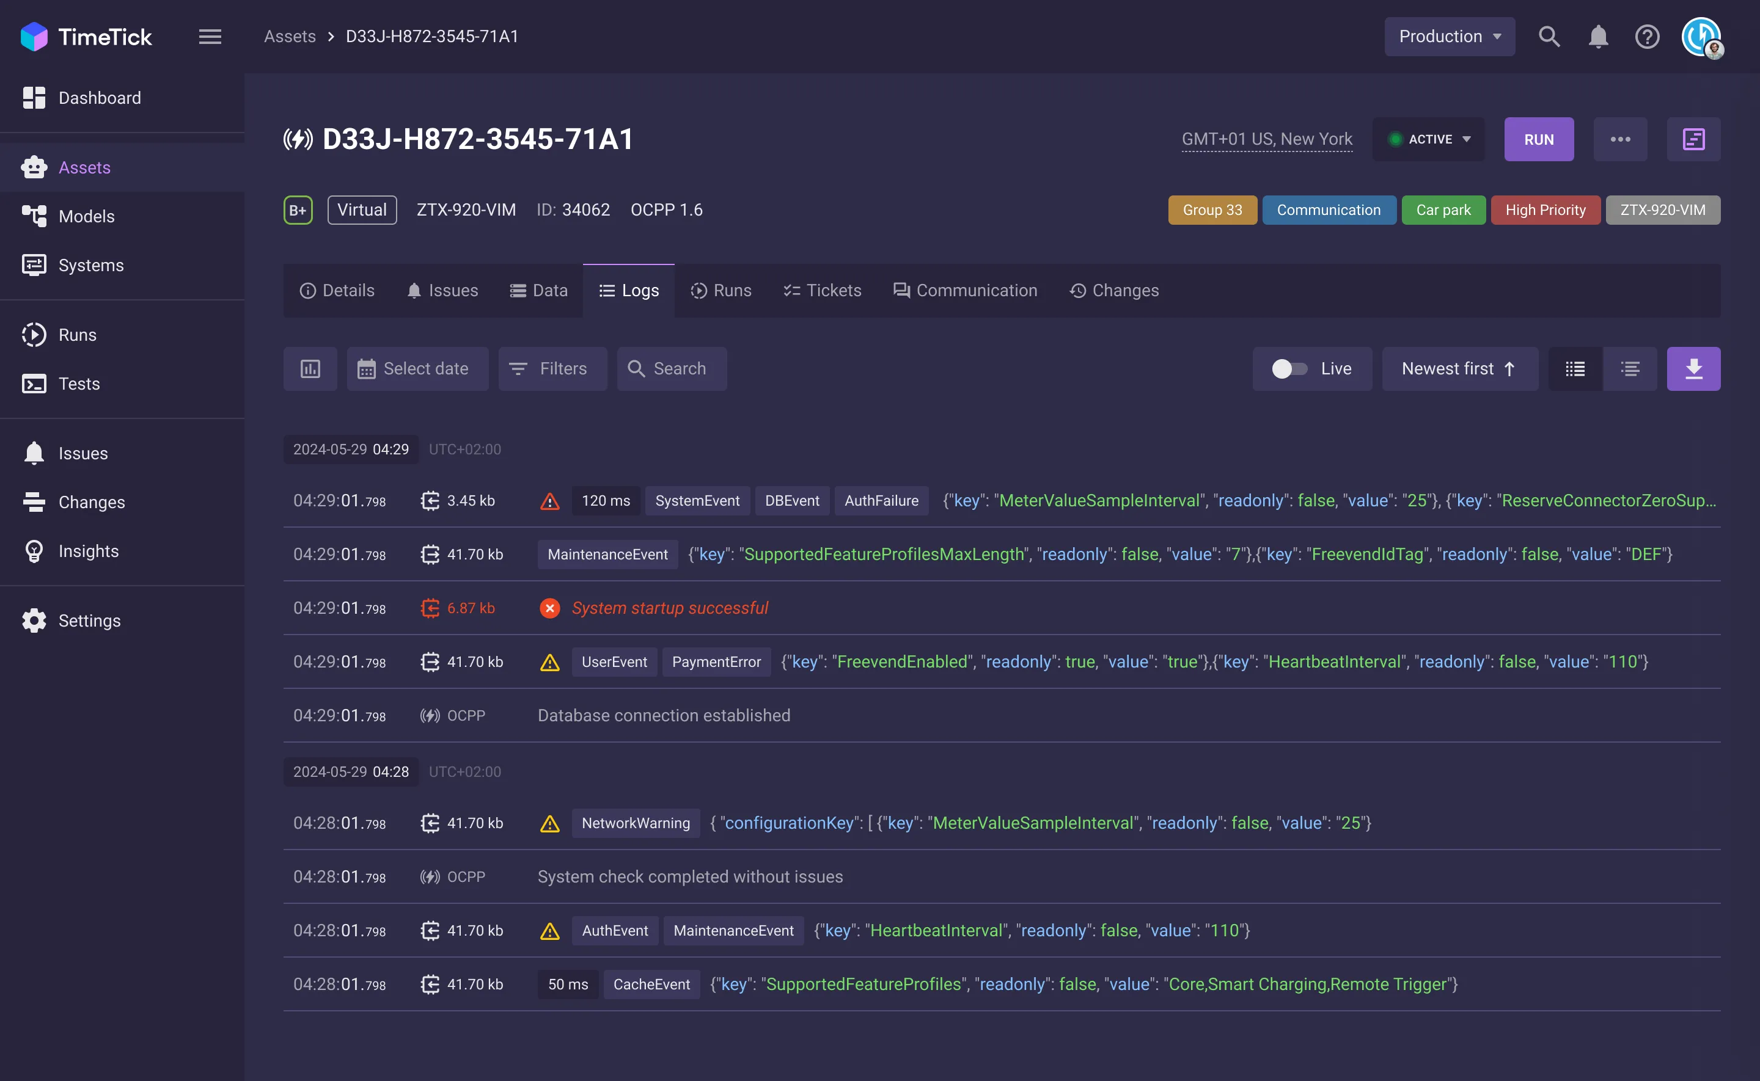Click the Car park tag

tap(1443, 210)
